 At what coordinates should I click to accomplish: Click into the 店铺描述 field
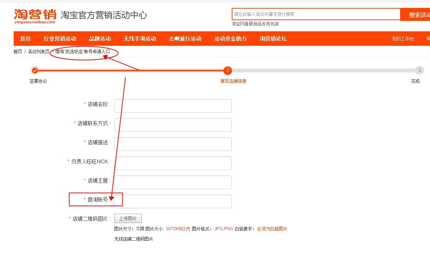tap(173, 144)
